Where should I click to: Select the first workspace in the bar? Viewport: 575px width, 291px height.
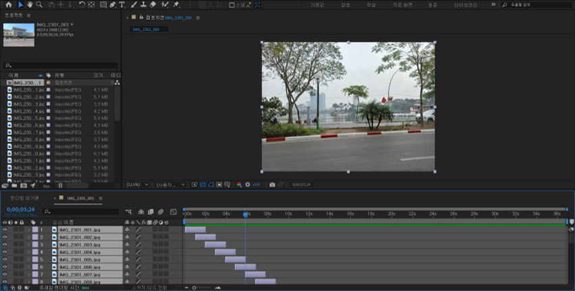317,5
